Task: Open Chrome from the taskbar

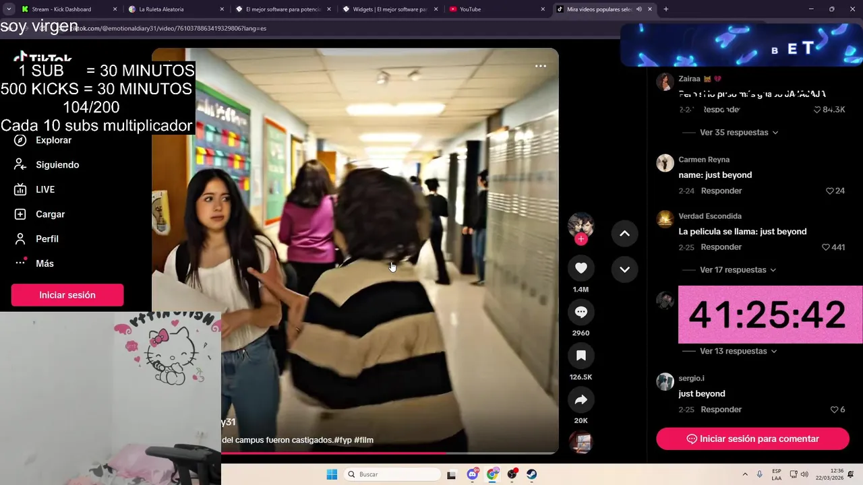Action: pos(493,474)
